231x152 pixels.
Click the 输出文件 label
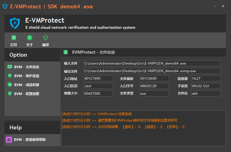click(x=71, y=71)
